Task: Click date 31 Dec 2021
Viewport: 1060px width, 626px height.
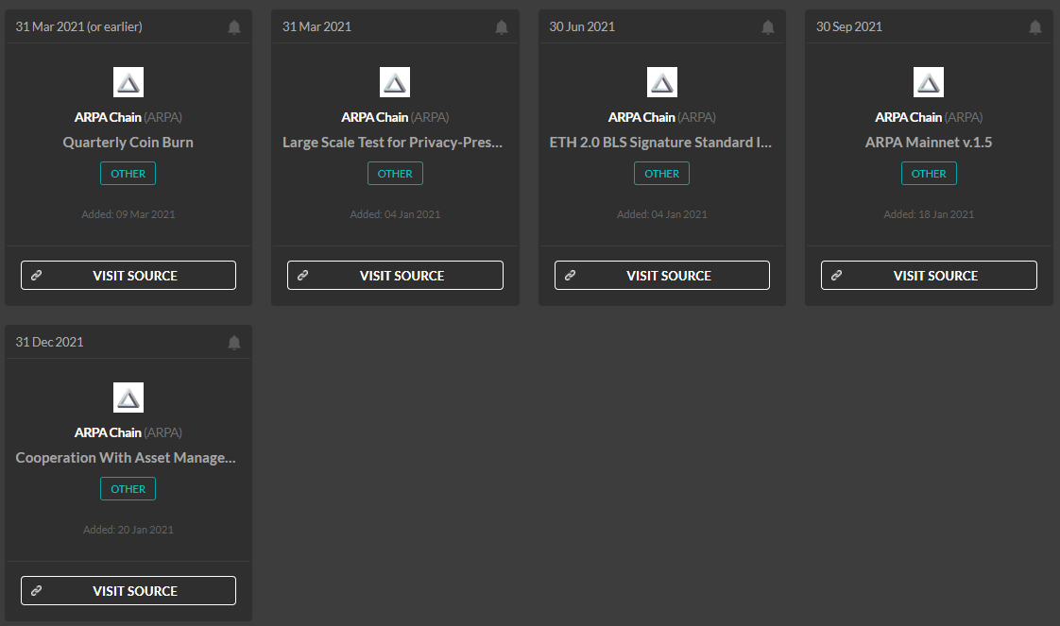Action: (x=49, y=343)
